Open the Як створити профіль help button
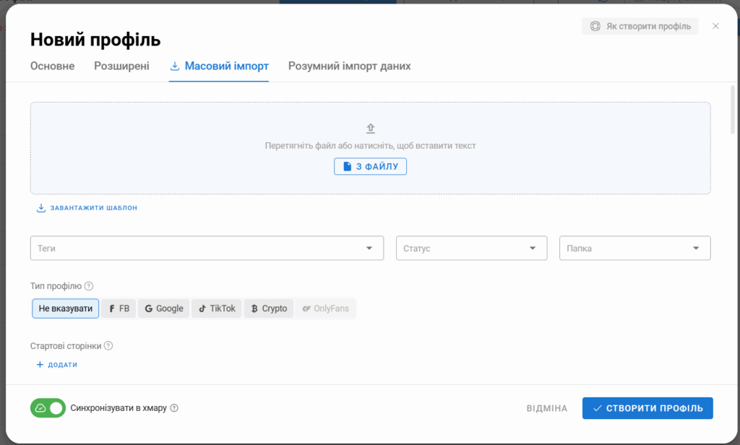 pos(640,27)
